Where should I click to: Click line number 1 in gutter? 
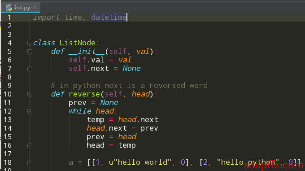tap(9, 18)
